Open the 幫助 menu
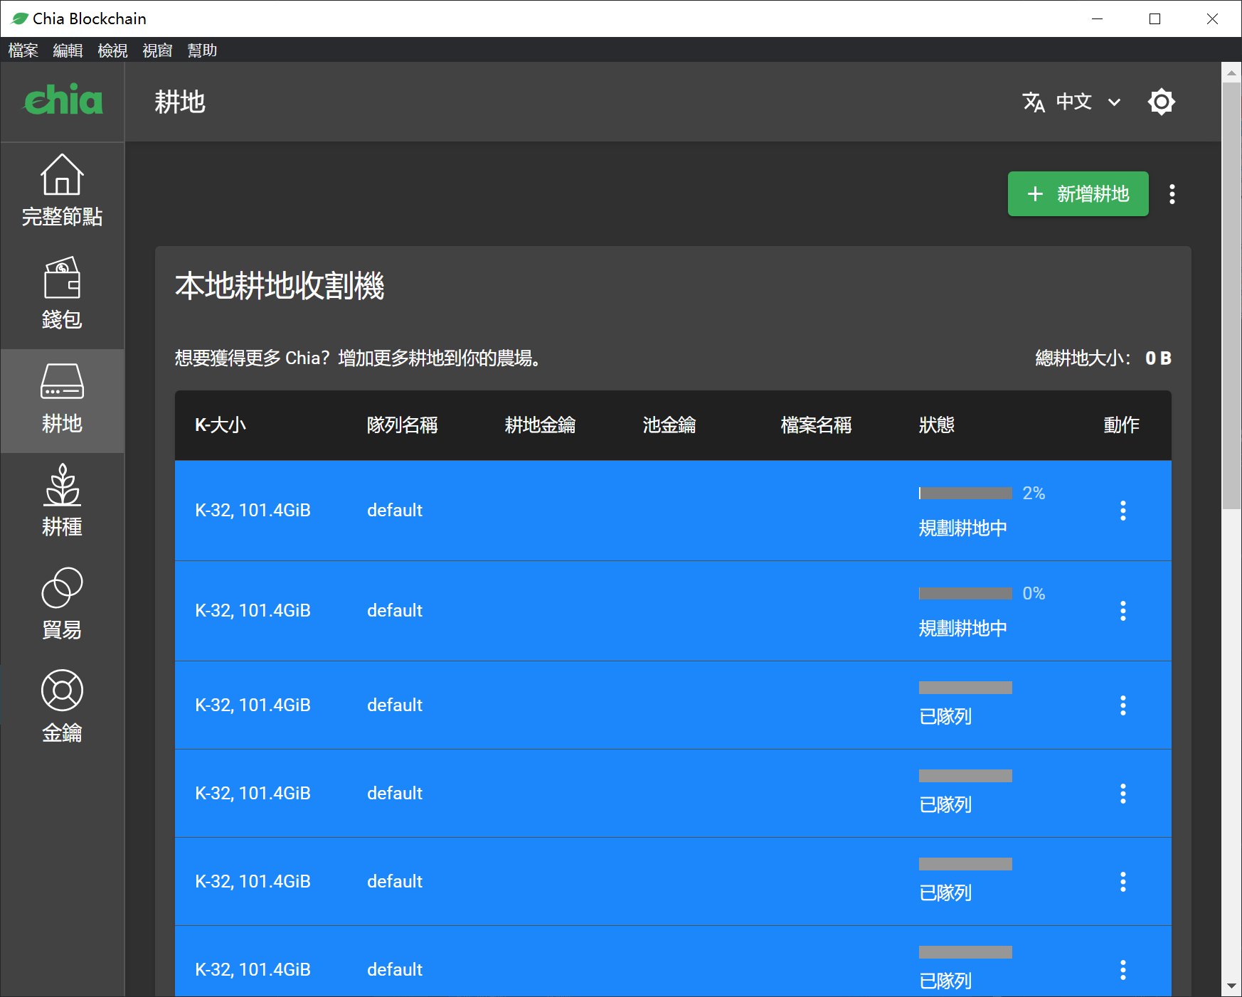Screen dimensions: 1242x997 click(202, 50)
